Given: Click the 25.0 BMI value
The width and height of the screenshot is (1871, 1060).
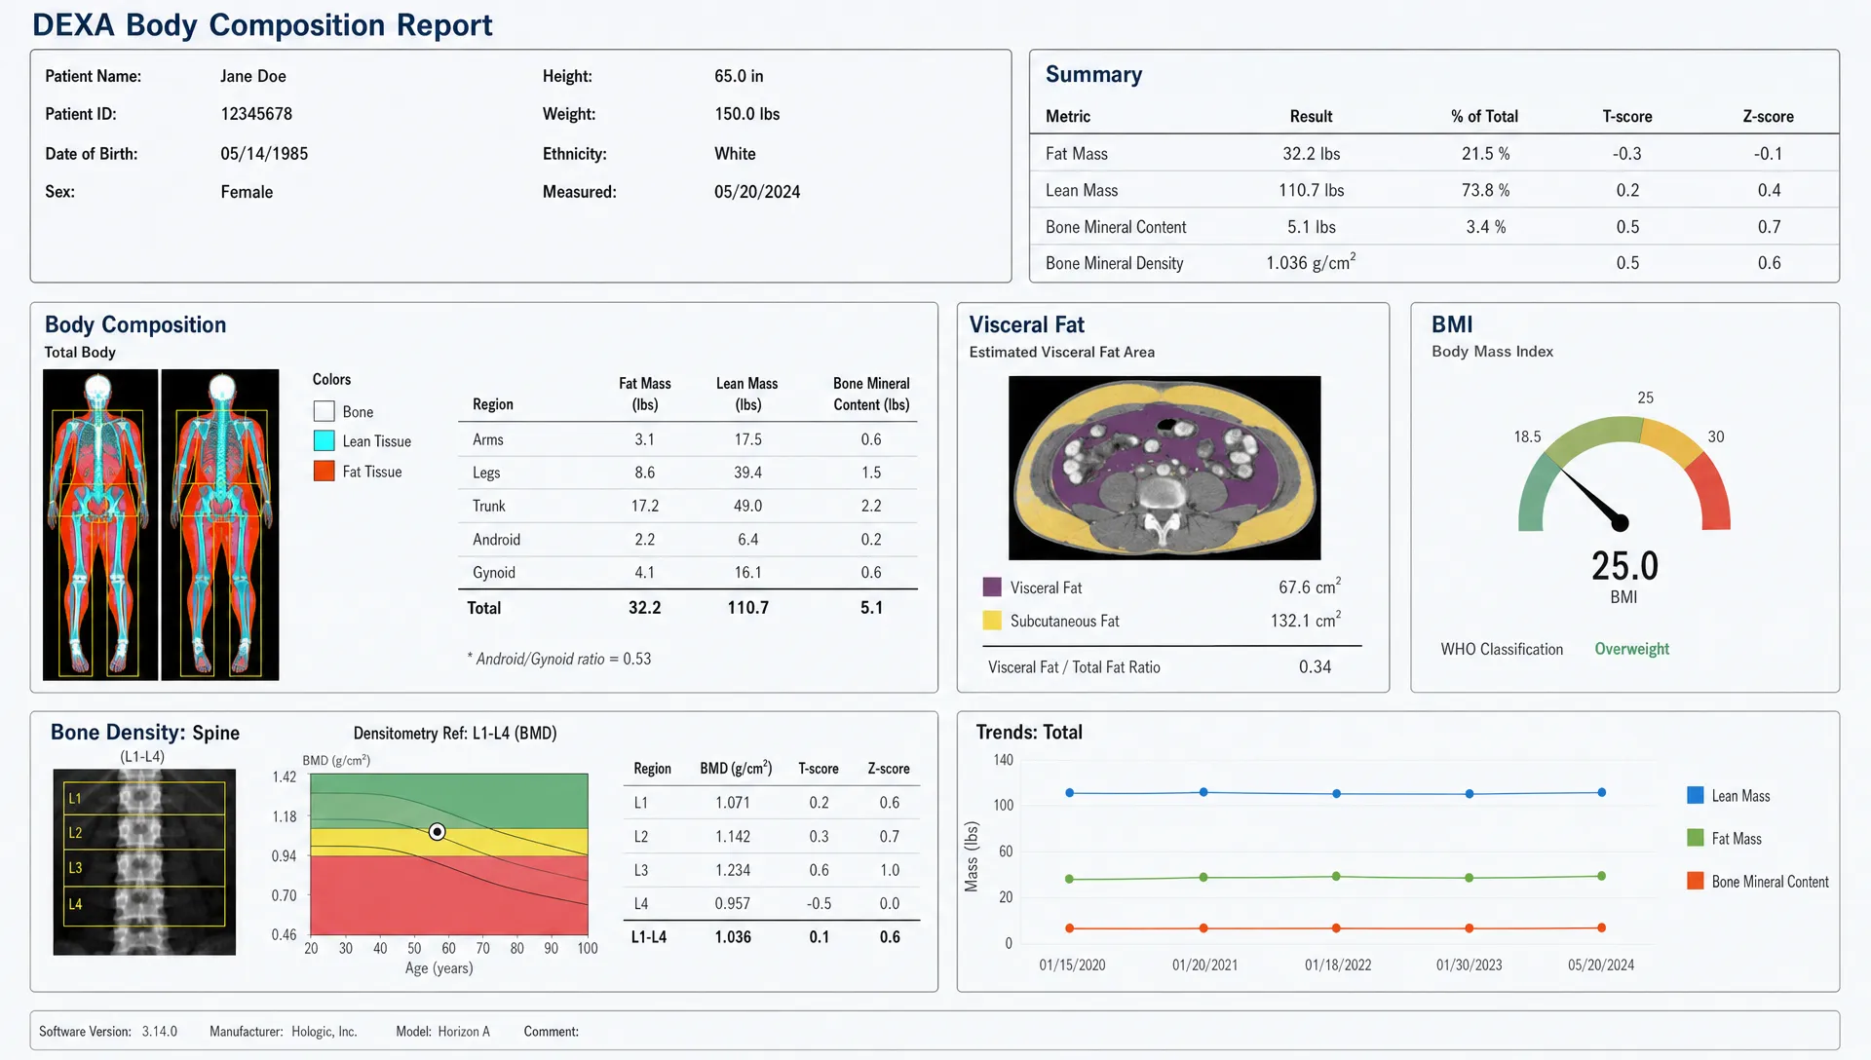Looking at the screenshot, I should tap(1624, 566).
